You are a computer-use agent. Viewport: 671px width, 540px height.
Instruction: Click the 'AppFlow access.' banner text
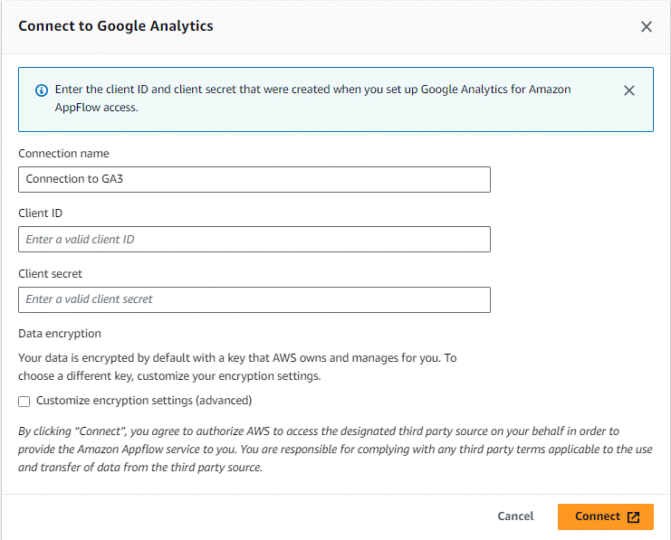click(97, 108)
